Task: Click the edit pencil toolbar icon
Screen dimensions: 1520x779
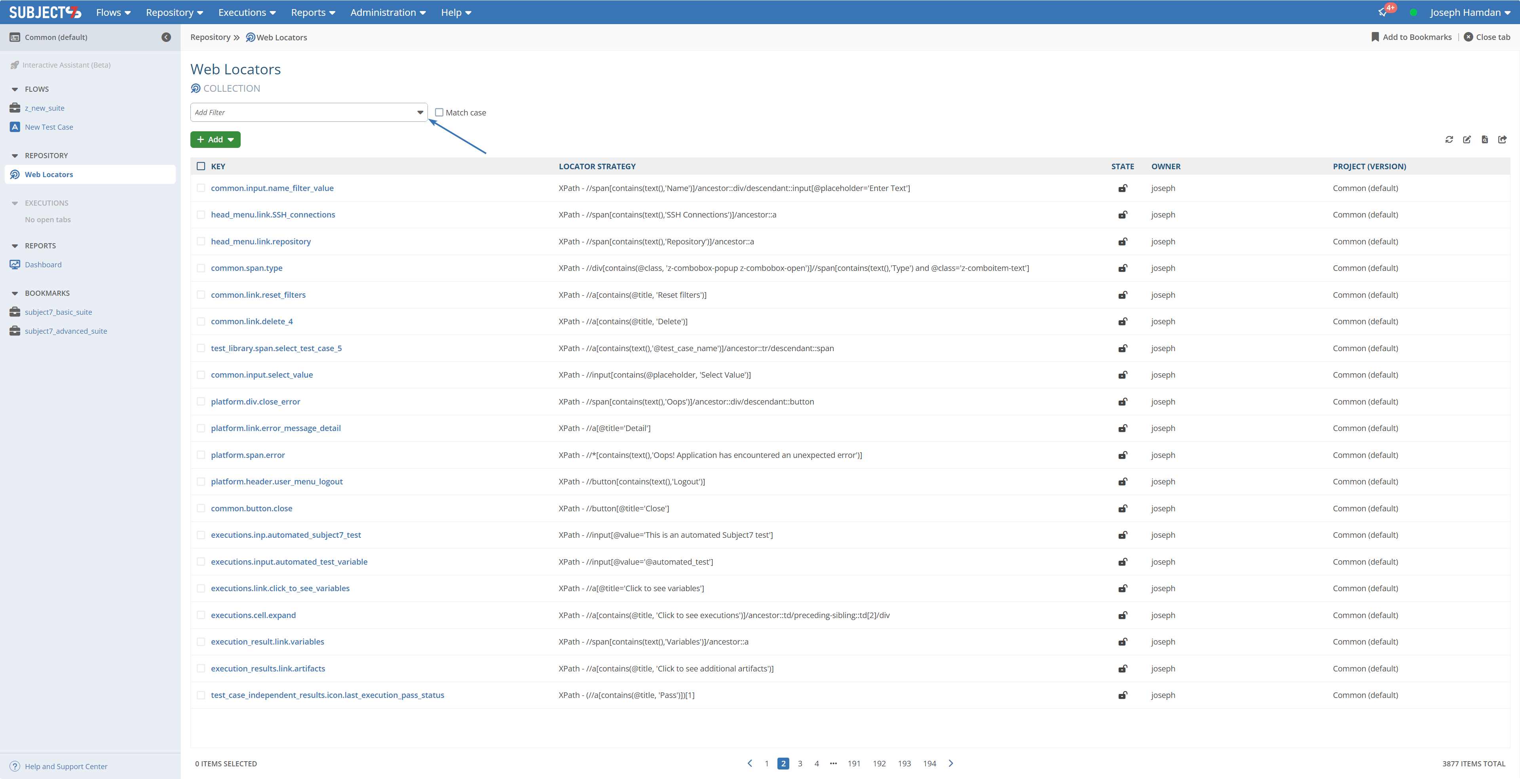Action: (x=1466, y=140)
